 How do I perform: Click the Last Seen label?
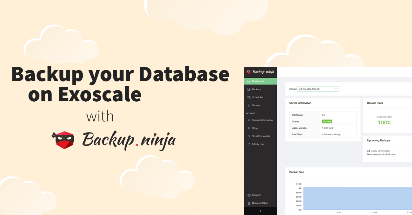click(297, 134)
